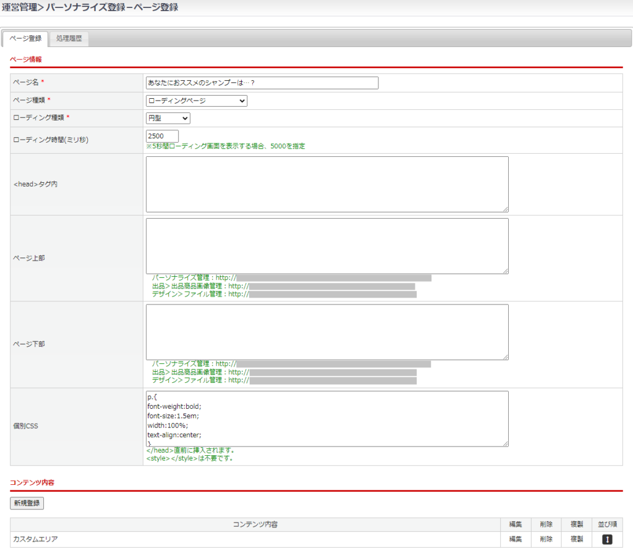633x554 pixels.
Task: Click the resize grip of 個別CSS textarea
Action: 505,443
